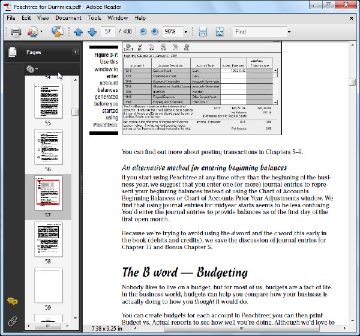This screenshot has width=360, height=336.
Task: Open the File menu
Action: [x=11, y=18]
